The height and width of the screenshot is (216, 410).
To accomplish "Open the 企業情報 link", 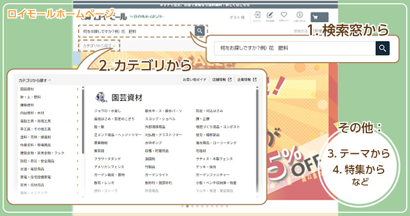I will [244, 79].
